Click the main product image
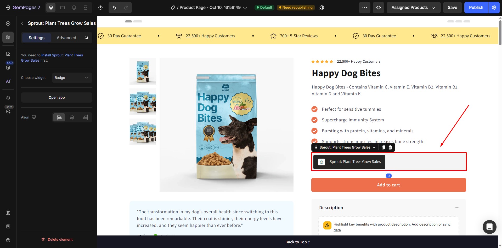 click(x=227, y=125)
